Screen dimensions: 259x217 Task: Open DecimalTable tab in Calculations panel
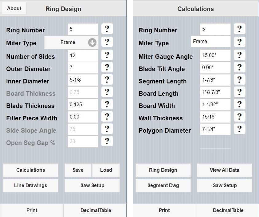coord(228,210)
